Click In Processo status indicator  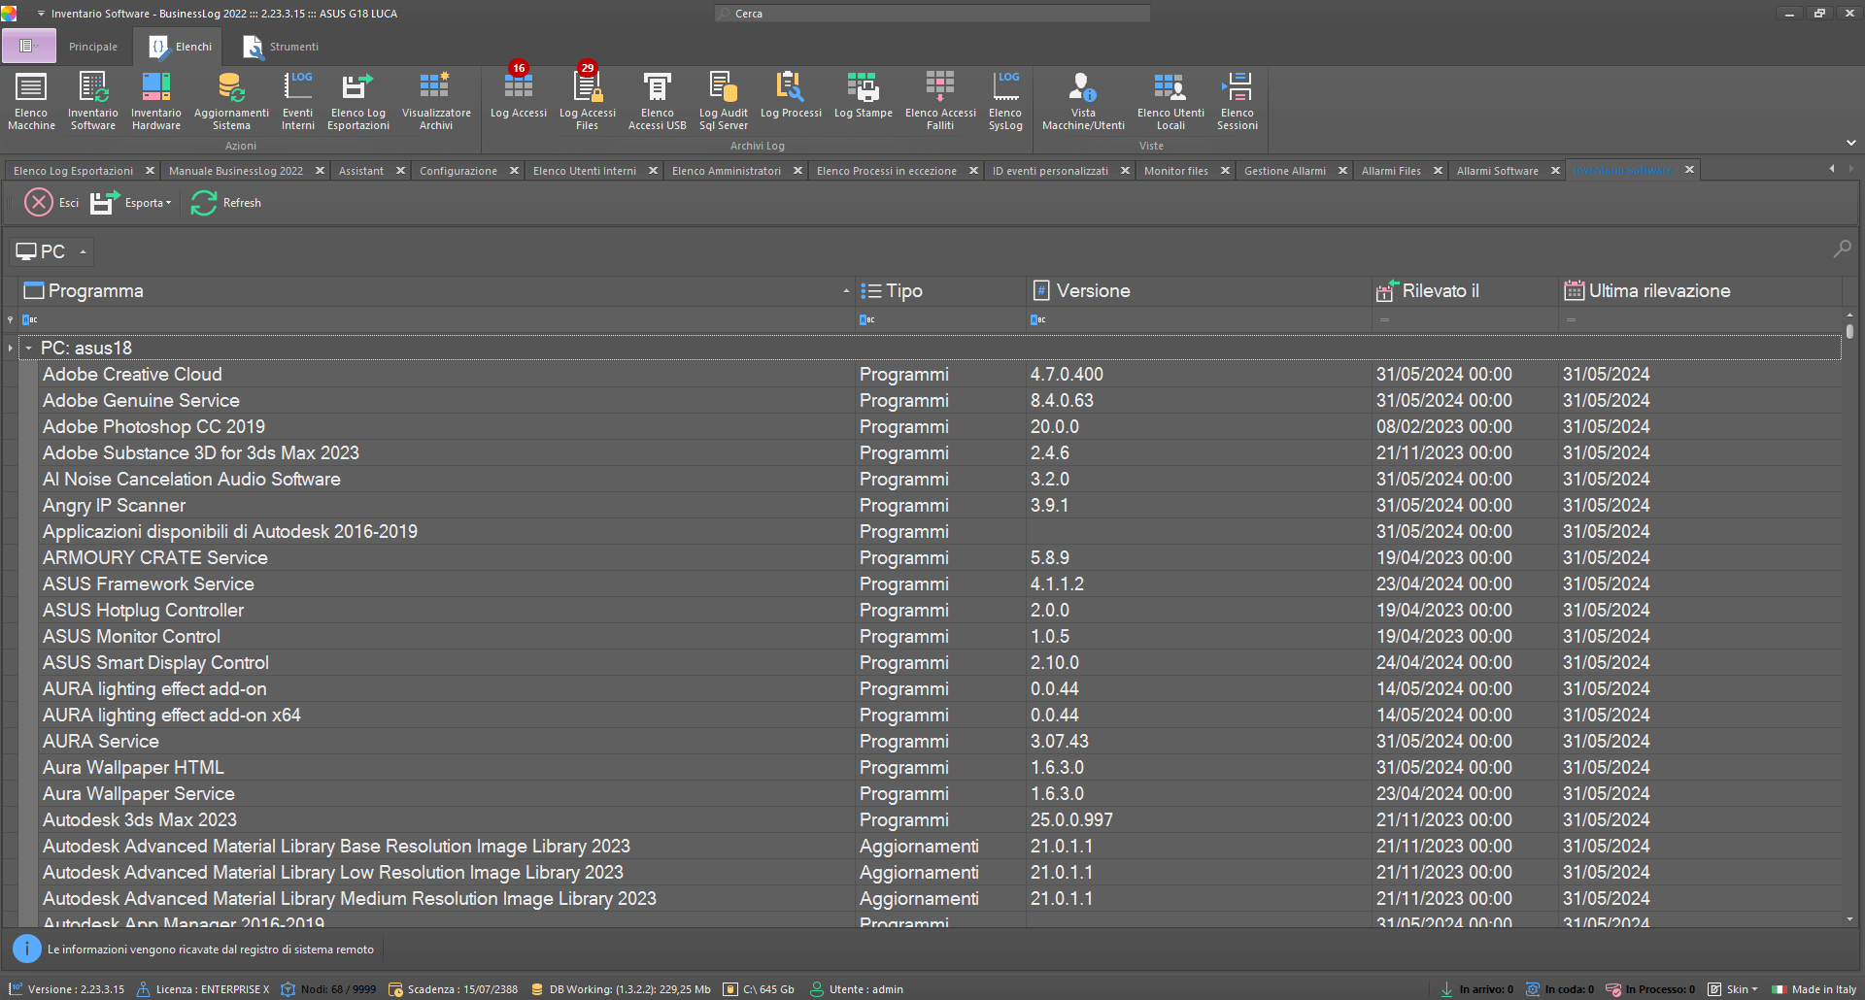point(1650,989)
